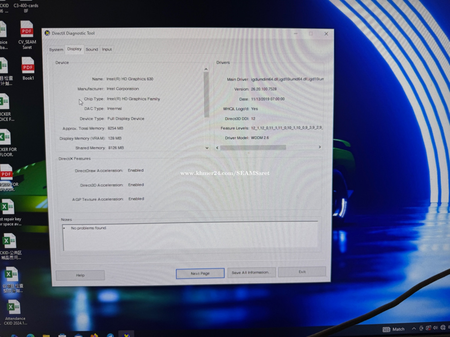Select the Attendance CKID 2024 Excel file
450x337 pixels.
[14, 312]
